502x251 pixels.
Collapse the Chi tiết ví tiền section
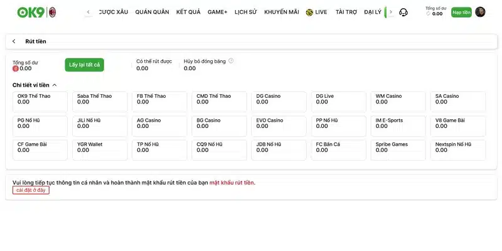[x=55, y=85]
